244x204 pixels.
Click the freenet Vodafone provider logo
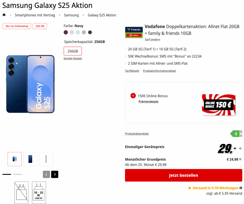[134, 32]
